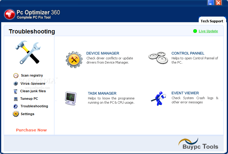Select Virus-Spyware menu item

point(33,83)
